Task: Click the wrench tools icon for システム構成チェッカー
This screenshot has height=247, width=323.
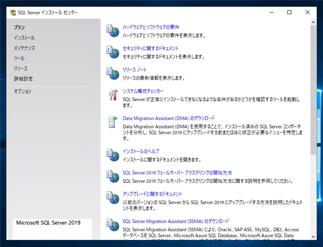Action: point(113,95)
